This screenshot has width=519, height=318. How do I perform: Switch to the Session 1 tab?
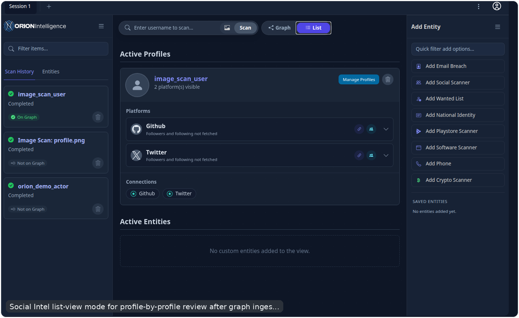(x=20, y=7)
